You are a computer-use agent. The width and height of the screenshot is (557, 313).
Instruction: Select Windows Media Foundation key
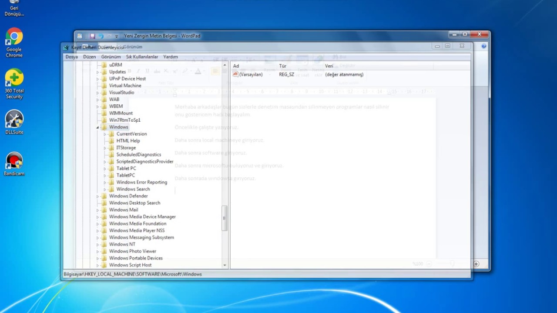point(138,223)
